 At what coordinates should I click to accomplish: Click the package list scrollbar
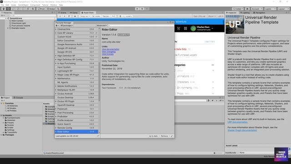(99, 82)
